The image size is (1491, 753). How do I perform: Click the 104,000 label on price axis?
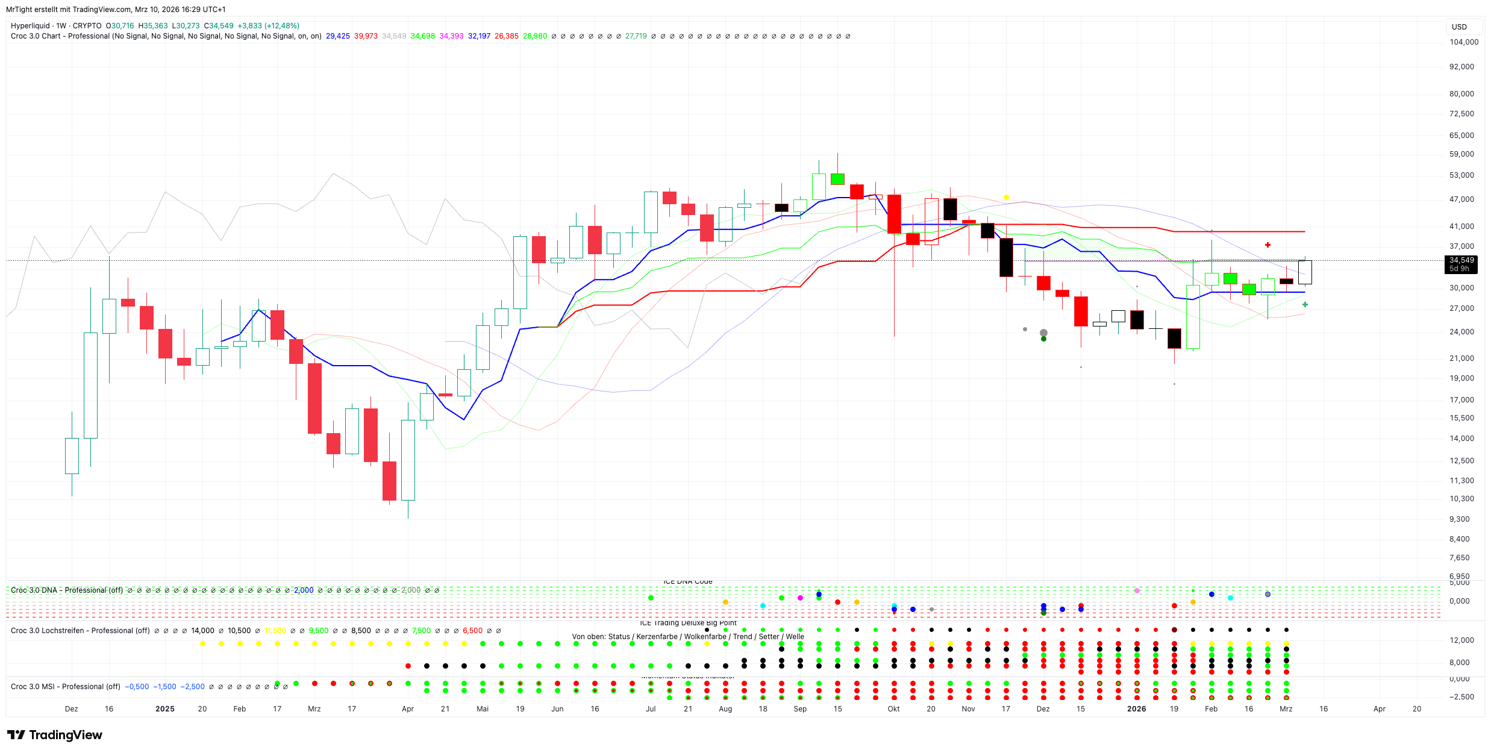coord(1463,42)
